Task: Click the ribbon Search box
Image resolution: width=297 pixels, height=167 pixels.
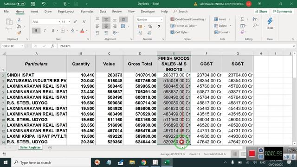Action: [181, 11]
